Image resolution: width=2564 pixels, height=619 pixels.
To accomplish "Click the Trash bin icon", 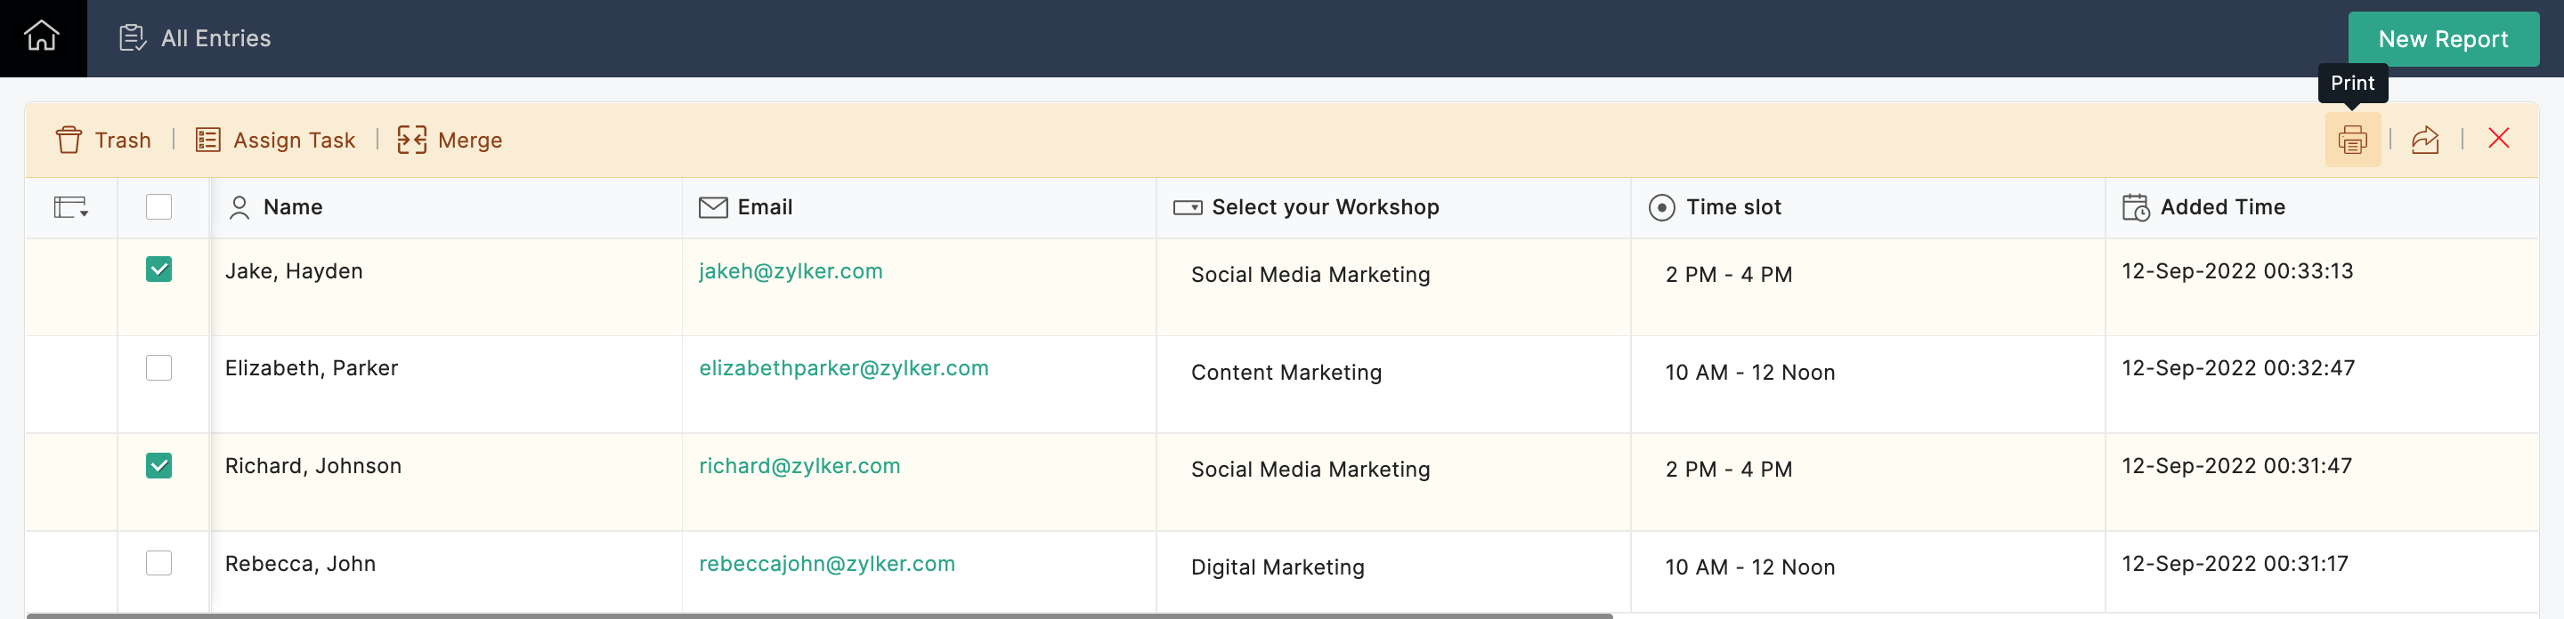I will tap(69, 141).
